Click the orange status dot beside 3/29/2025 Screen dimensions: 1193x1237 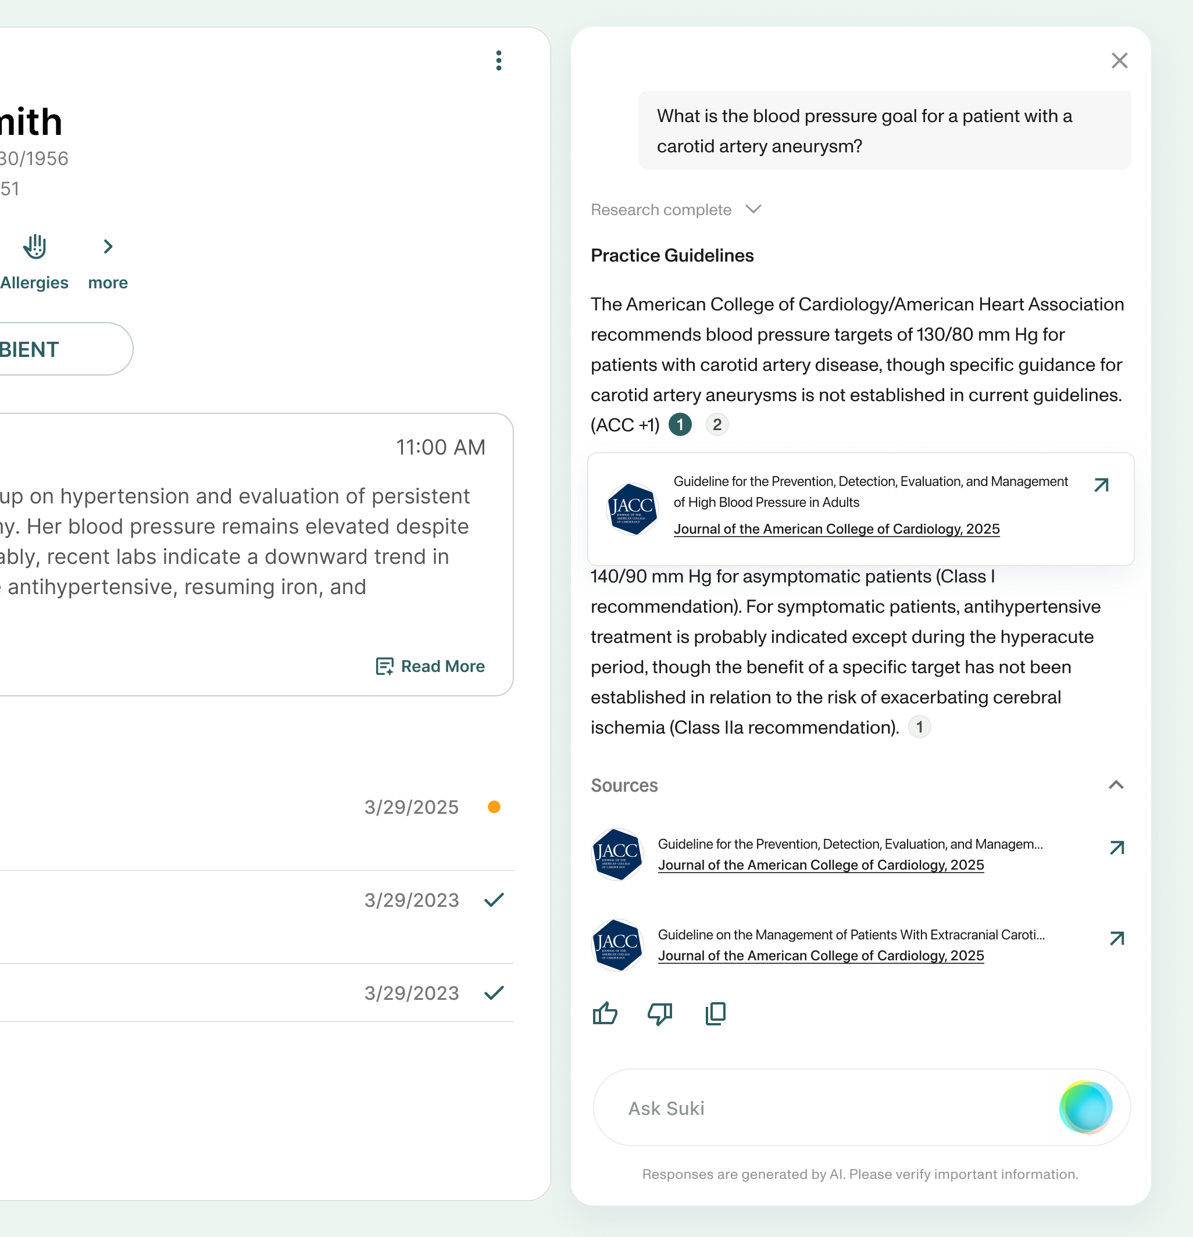tap(494, 807)
